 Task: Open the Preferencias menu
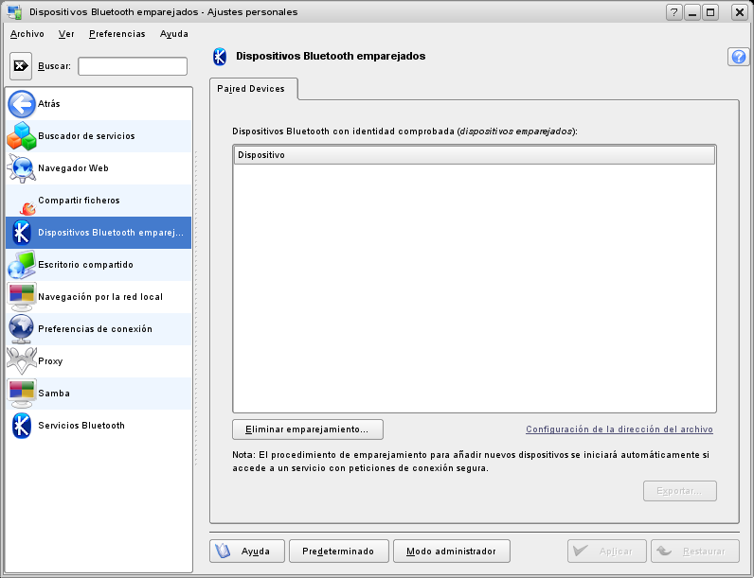117,33
